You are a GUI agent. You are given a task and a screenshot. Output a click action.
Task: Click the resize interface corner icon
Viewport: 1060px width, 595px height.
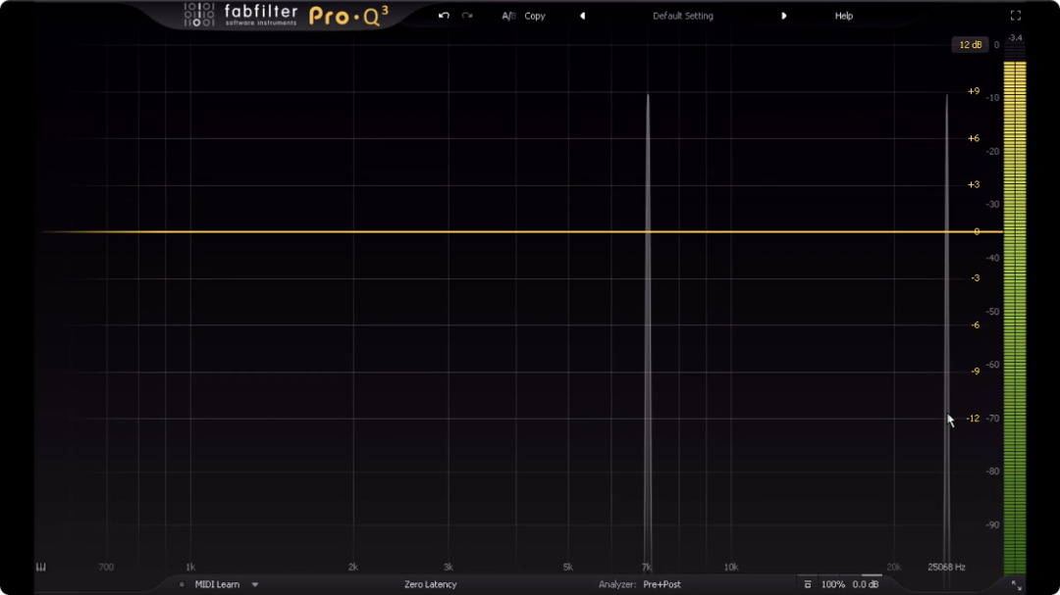coord(1016,585)
